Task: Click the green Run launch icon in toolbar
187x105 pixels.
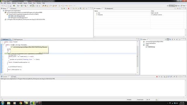Action: (22, 6)
